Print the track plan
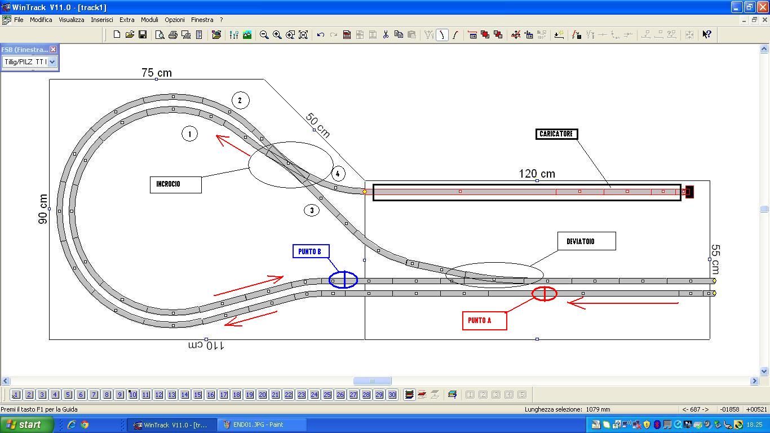Viewport: 770px width, 433px height. click(173, 34)
